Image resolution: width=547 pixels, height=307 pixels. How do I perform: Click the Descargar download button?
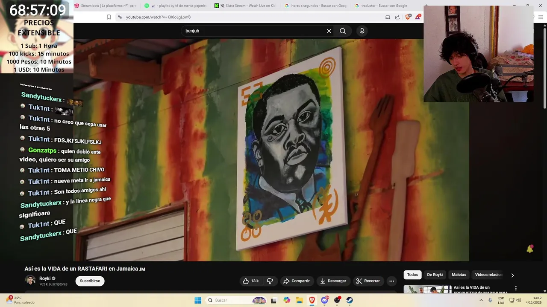pyautogui.click(x=333, y=281)
